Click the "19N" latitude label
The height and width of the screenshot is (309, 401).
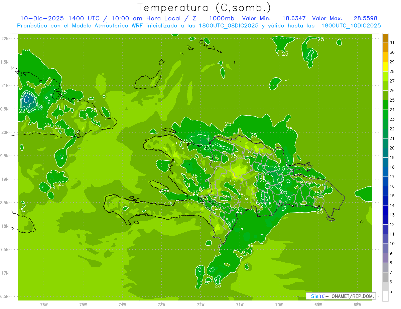pos(5,179)
